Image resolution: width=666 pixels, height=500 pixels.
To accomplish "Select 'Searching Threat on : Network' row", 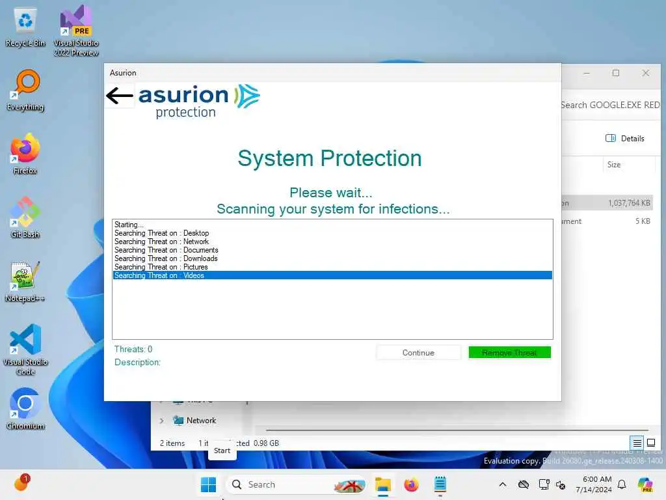I will tap(332, 242).
